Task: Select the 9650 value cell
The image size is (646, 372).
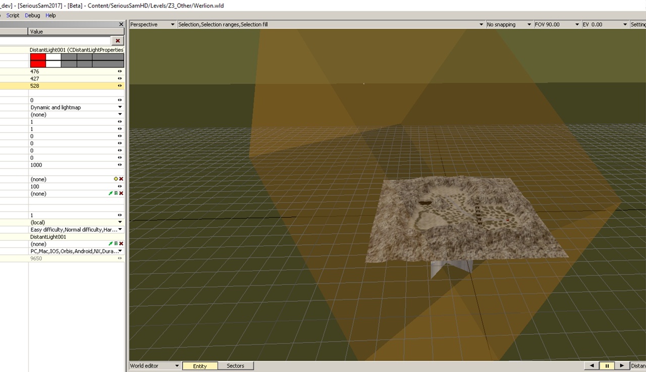Action: click(77, 258)
